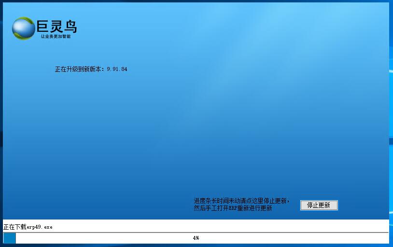Click the white status strip right of the download text
This screenshot has width=393, height=247.
click(217, 226)
